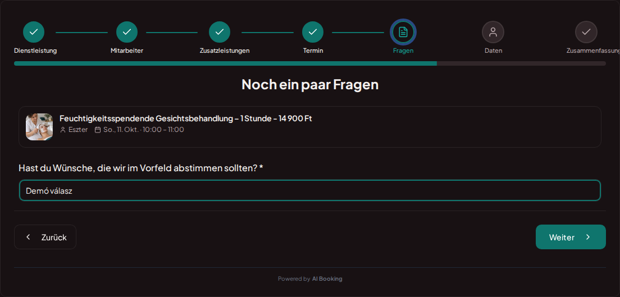Click the booking progress bar
The width and height of the screenshot is (620, 297).
point(309,63)
